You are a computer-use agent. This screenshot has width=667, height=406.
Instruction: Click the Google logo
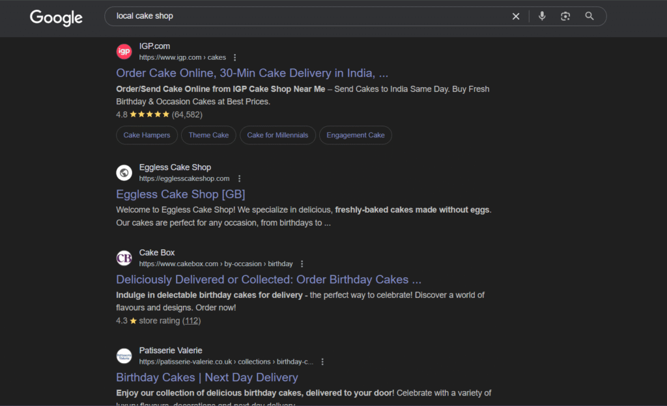[56, 18]
